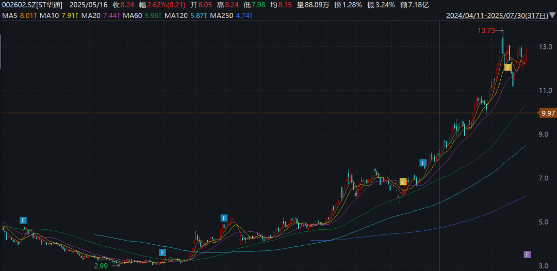Click the yellow E marker near price 7.0
This screenshot has width=557, height=271.
pos(403,182)
